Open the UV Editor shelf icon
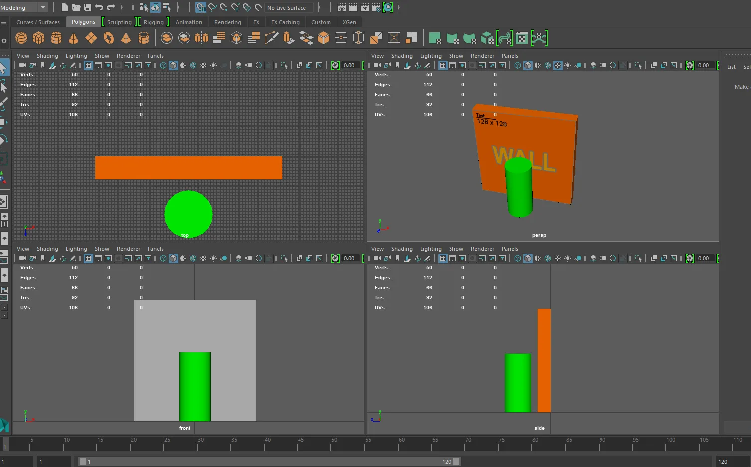The width and height of the screenshot is (751, 467). coord(522,38)
